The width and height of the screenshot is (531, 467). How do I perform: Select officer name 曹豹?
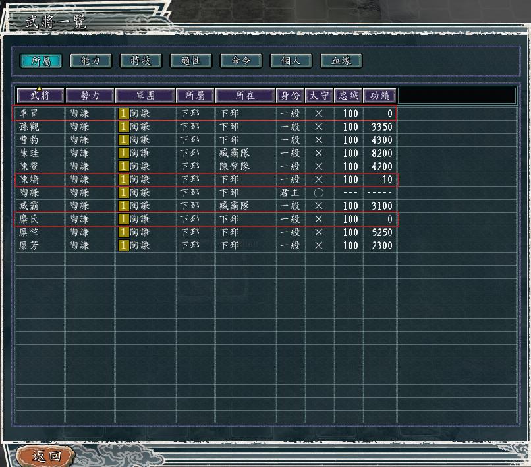point(29,140)
